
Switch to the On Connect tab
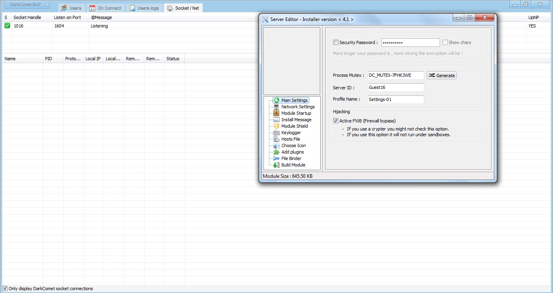105,8
